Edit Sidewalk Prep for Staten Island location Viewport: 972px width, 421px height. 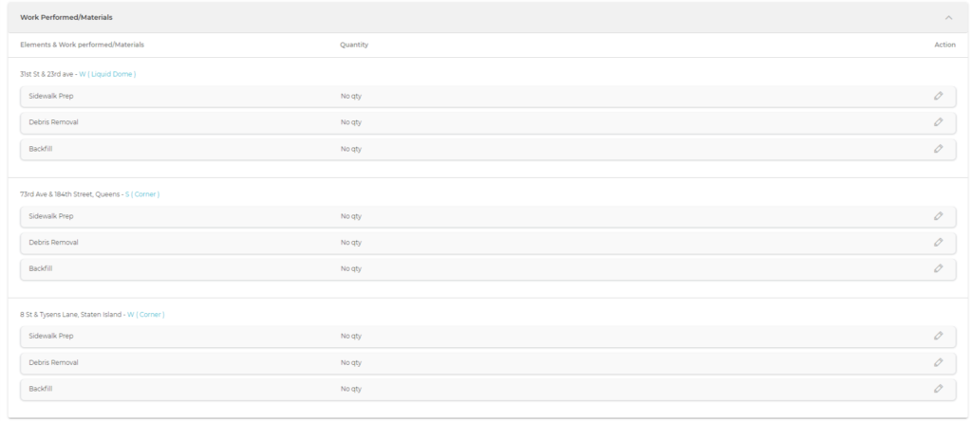point(938,336)
